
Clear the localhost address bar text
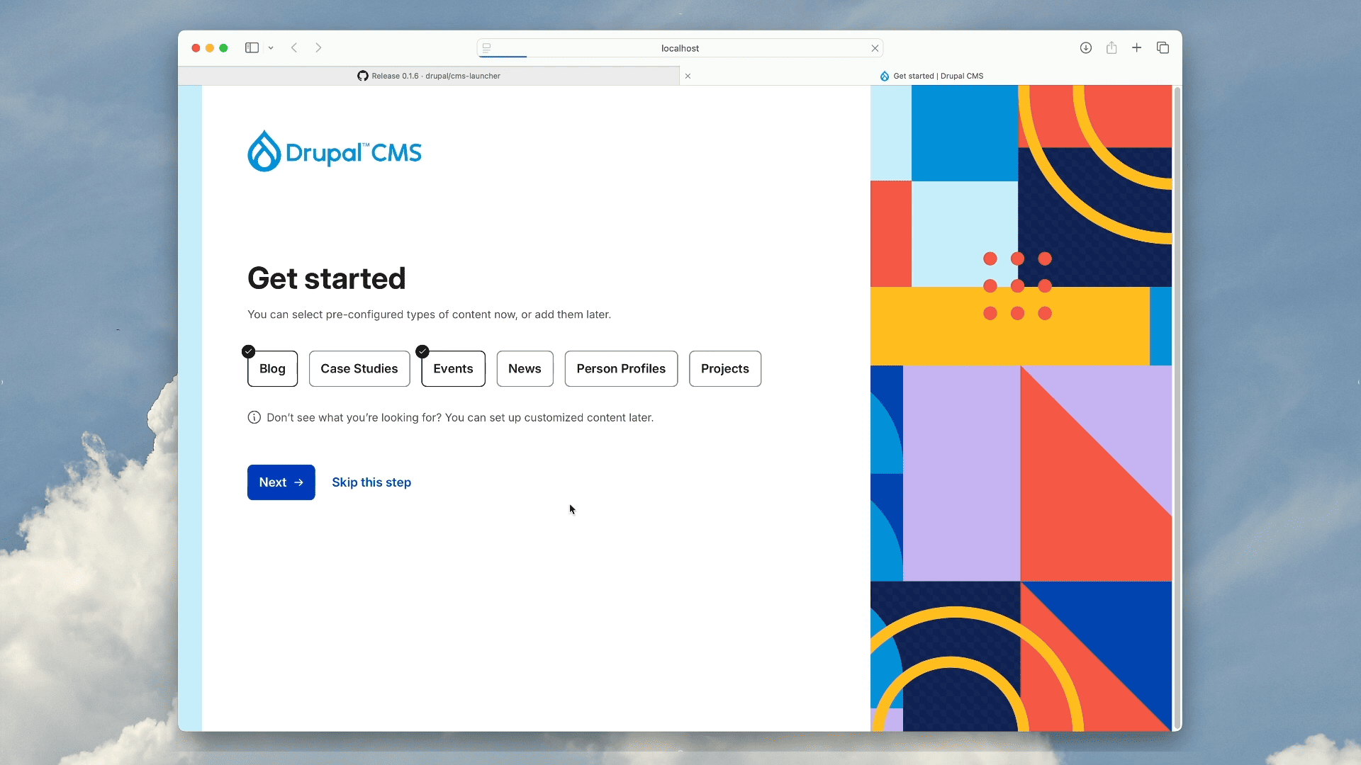click(875, 47)
